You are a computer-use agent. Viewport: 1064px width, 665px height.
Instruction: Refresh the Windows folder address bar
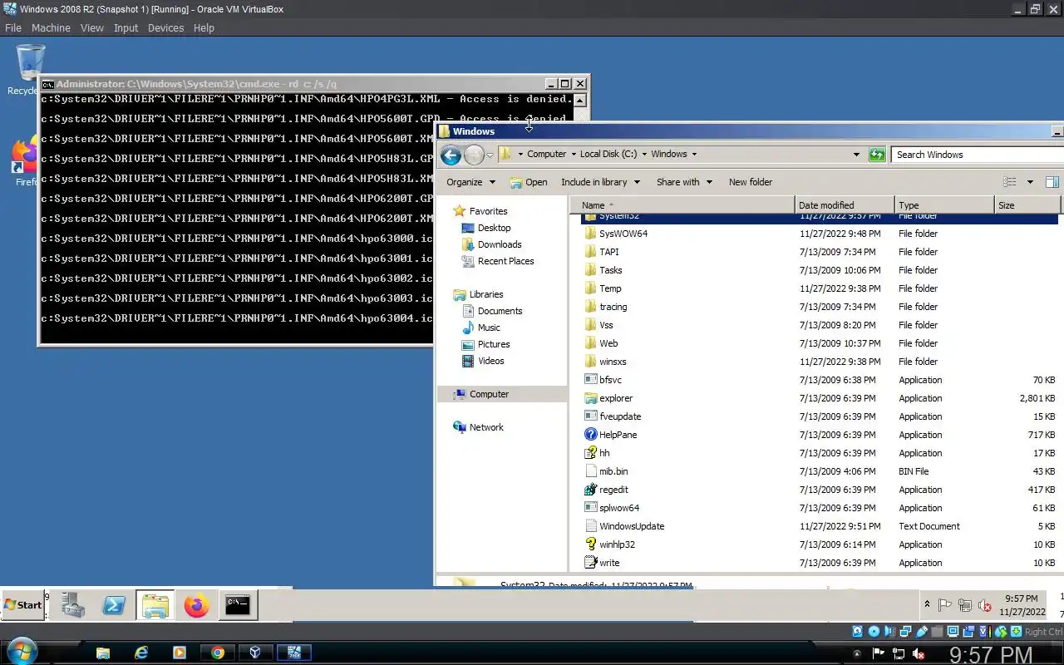[x=877, y=155]
